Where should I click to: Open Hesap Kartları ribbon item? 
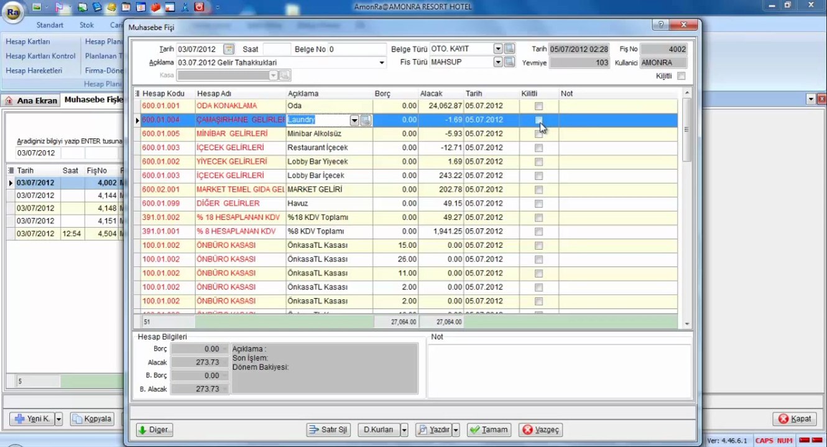pos(28,42)
